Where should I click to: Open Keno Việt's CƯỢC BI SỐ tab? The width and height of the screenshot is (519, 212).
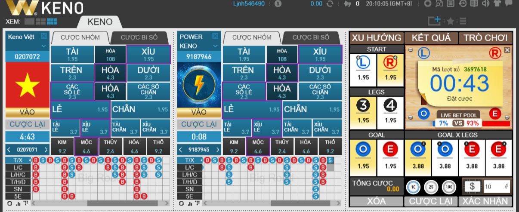[x=139, y=38]
